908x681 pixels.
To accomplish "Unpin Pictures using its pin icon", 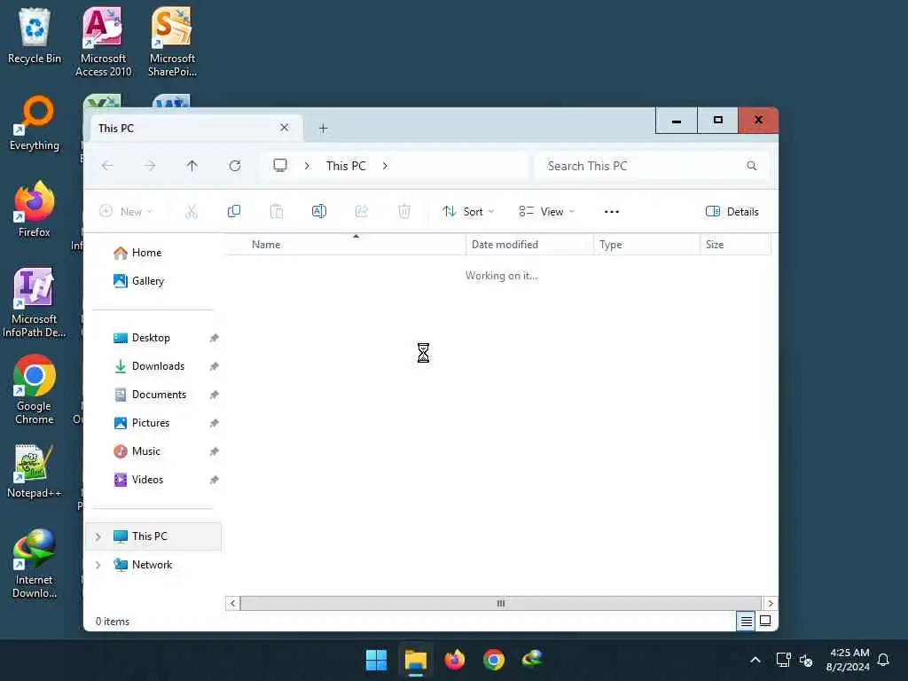I will tap(215, 423).
